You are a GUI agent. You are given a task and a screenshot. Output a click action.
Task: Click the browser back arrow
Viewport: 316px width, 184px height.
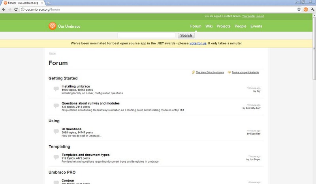pos(4,9)
